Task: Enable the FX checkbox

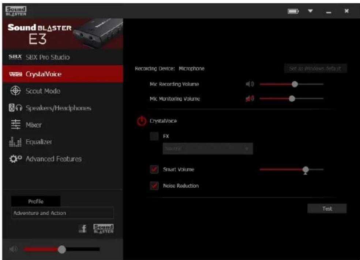Action: point(154,136)
